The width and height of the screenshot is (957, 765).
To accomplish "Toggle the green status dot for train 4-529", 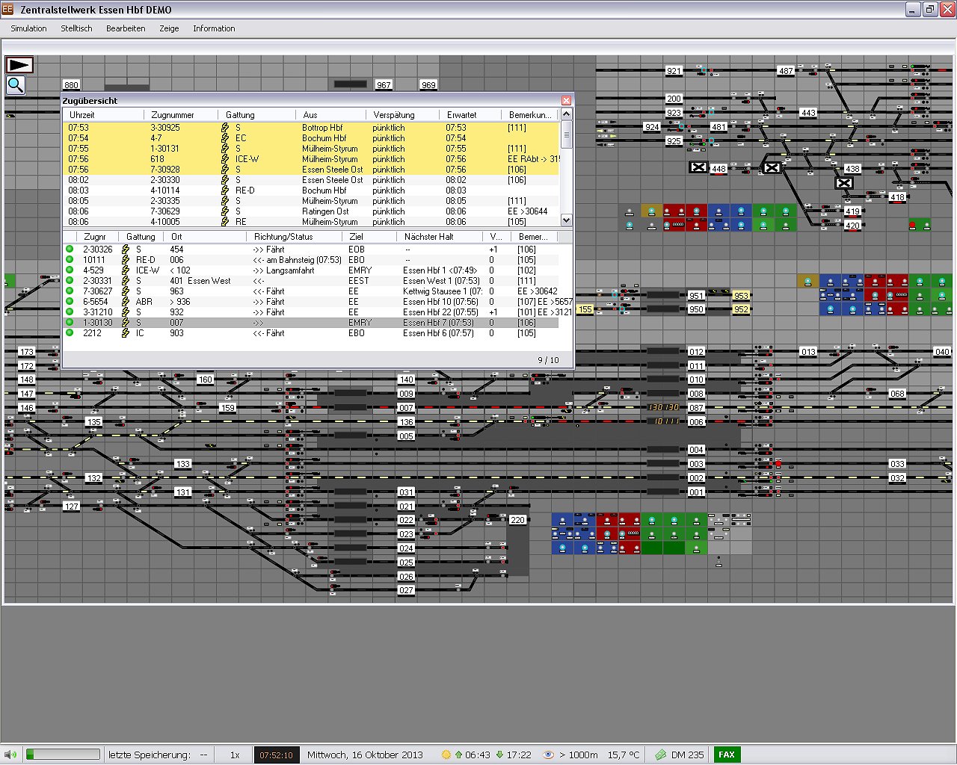I will click(x=70, y=270).
